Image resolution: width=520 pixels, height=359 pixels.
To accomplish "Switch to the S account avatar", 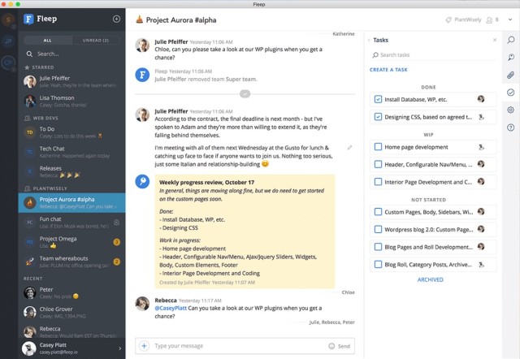I will point(8,19).
